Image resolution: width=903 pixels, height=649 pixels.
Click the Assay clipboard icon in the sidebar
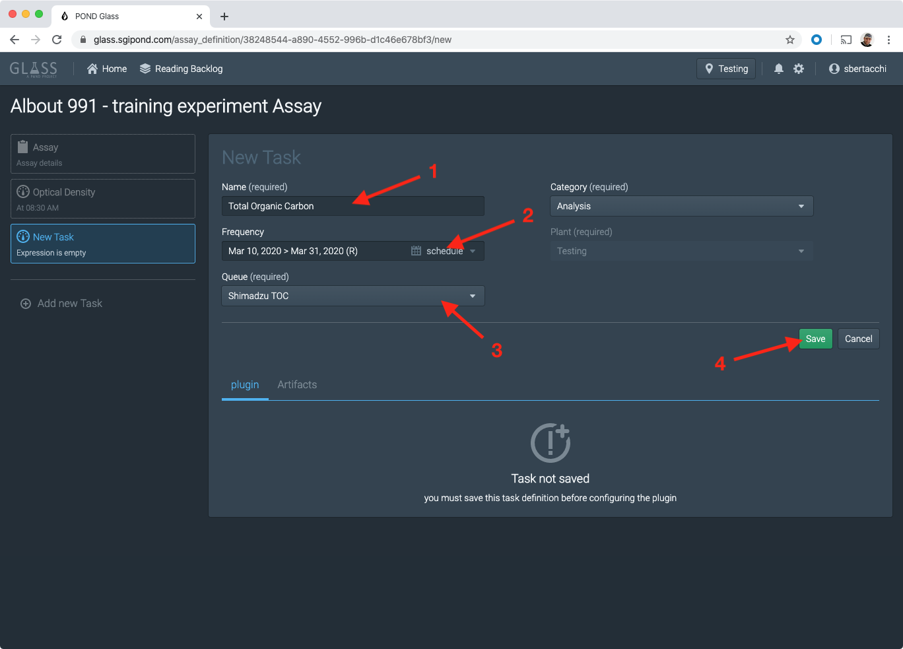(x=24, y=147)
